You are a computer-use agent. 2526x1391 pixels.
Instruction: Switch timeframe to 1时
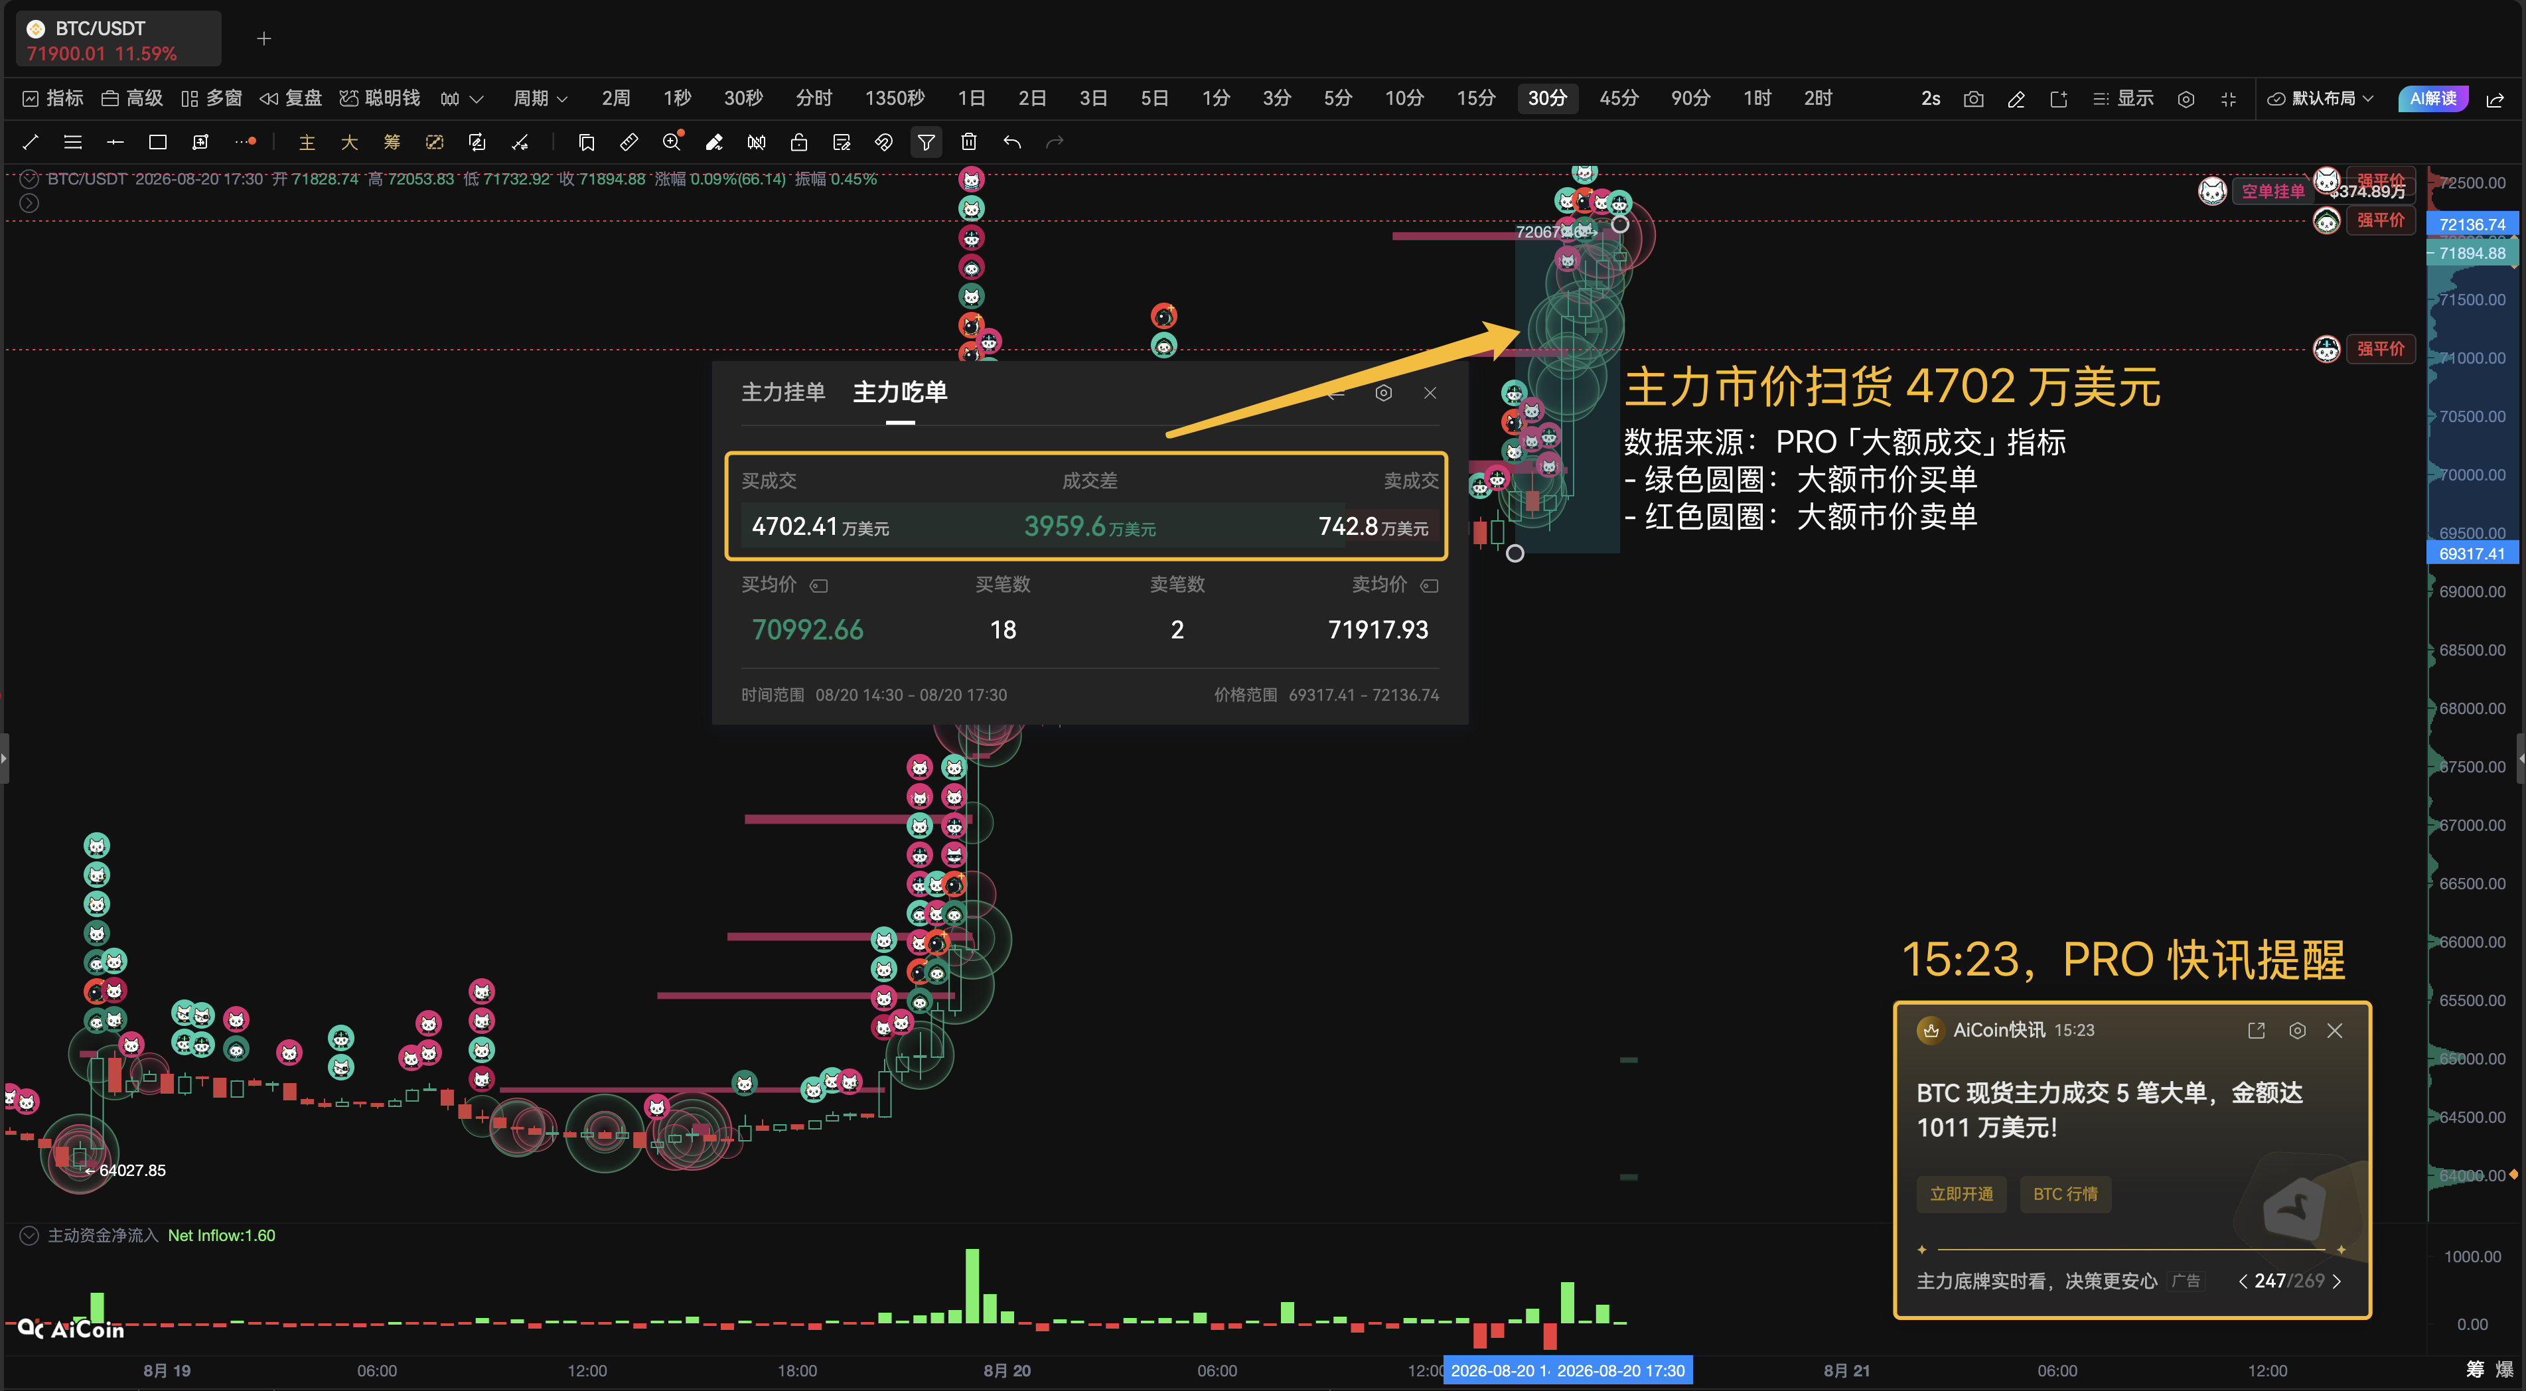pyautogui.click(x=1757, y=98)
